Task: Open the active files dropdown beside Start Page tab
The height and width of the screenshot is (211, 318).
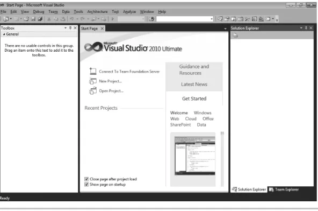Action: click(225, 29)
